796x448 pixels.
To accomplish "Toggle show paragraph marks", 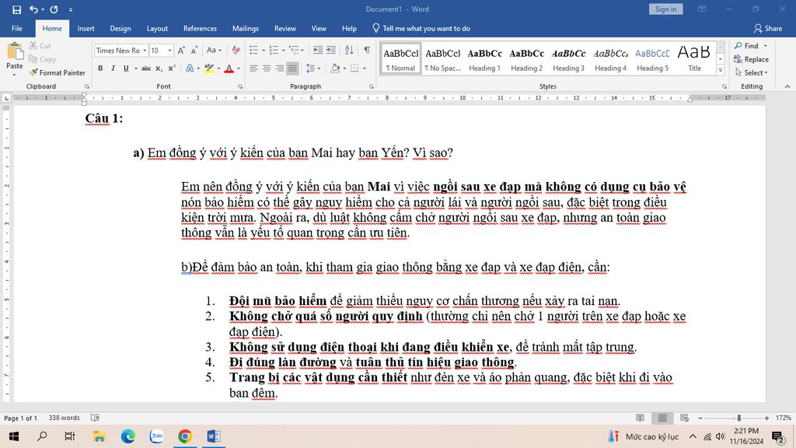I will 367,51.
